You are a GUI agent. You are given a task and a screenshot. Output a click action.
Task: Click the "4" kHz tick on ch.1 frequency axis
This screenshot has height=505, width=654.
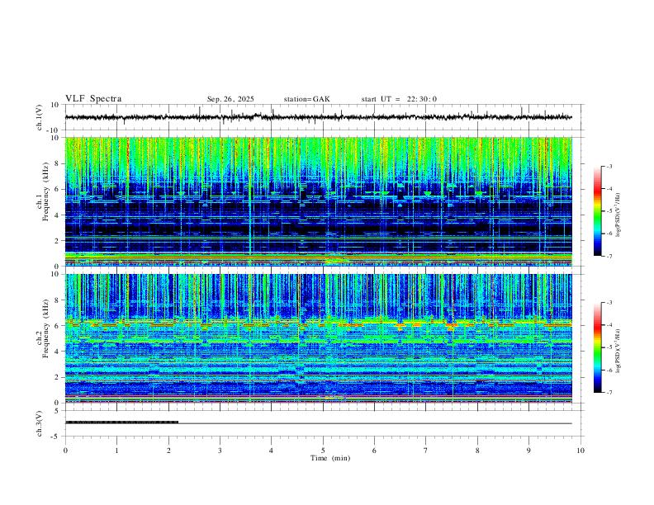[57, 215]
